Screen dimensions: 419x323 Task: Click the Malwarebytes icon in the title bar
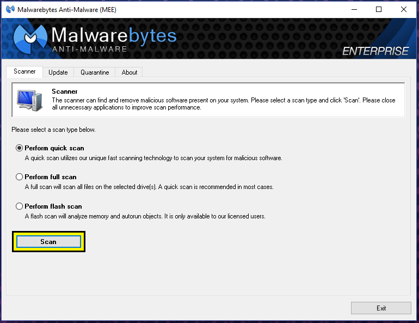pos(10,9)
